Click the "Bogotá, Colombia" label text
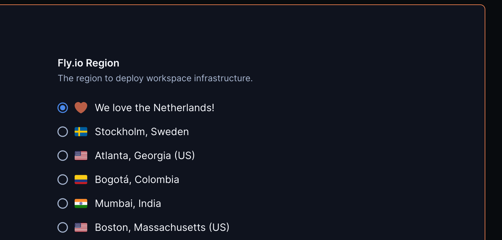The height and width of the screenshot is (240, 502). click(x=137, y=180)
